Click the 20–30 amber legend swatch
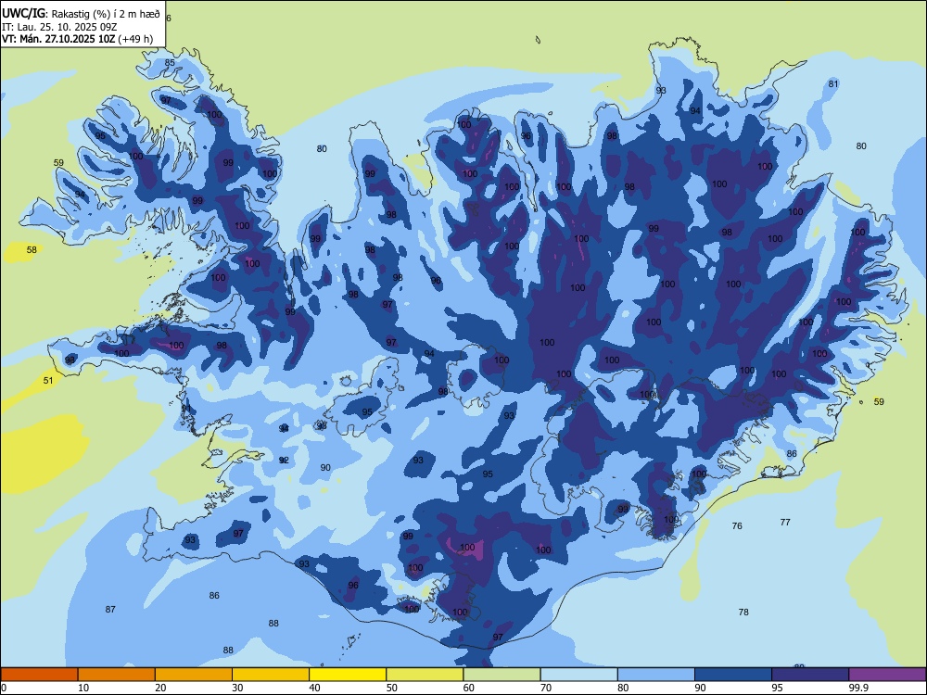Screen dimensions: 927x695 pyautogui.click(x=194, y=675)
